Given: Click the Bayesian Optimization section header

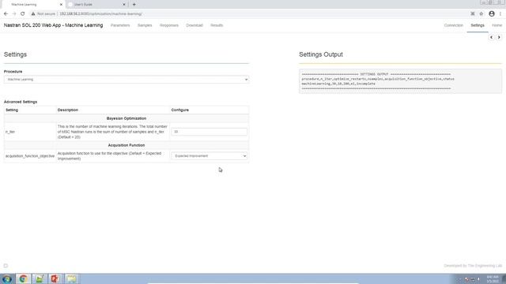Looking at the screenshot, I should (126, 118).
